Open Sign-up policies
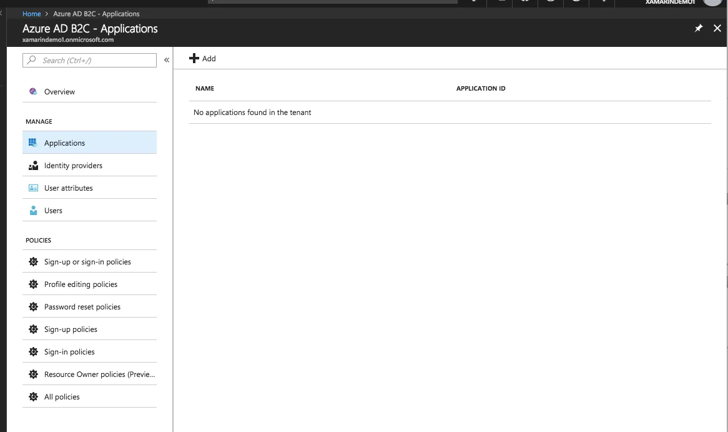Screen dimensions: 728x432 [90, 329]
